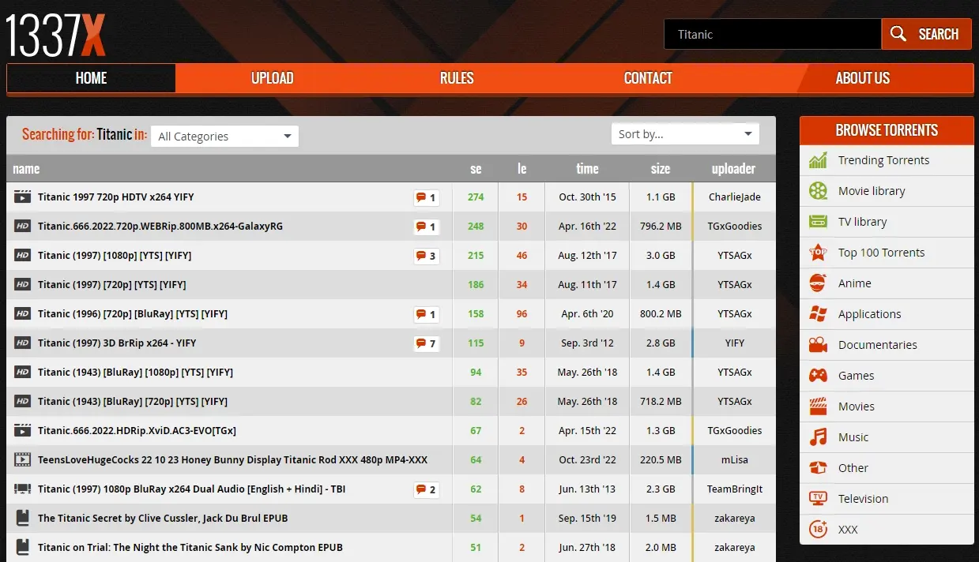Open the Top 100 Torrents star icon
The image size is (979, 562).
point(818,253)
